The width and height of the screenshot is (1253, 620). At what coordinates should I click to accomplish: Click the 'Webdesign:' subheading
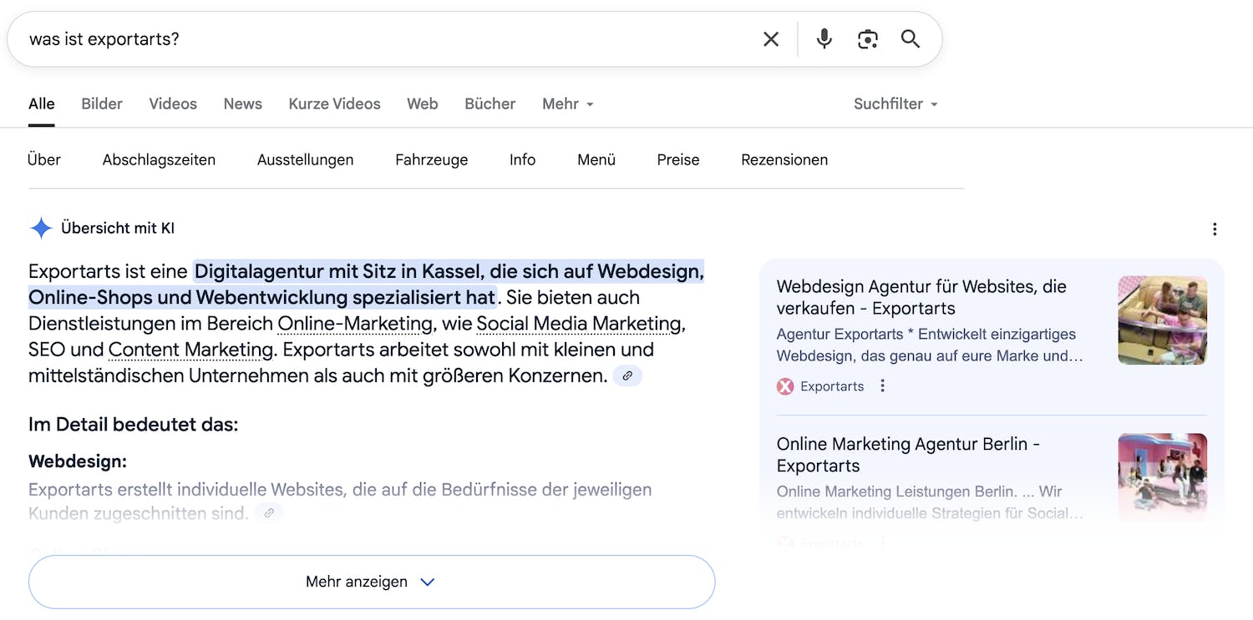(78, 461)
